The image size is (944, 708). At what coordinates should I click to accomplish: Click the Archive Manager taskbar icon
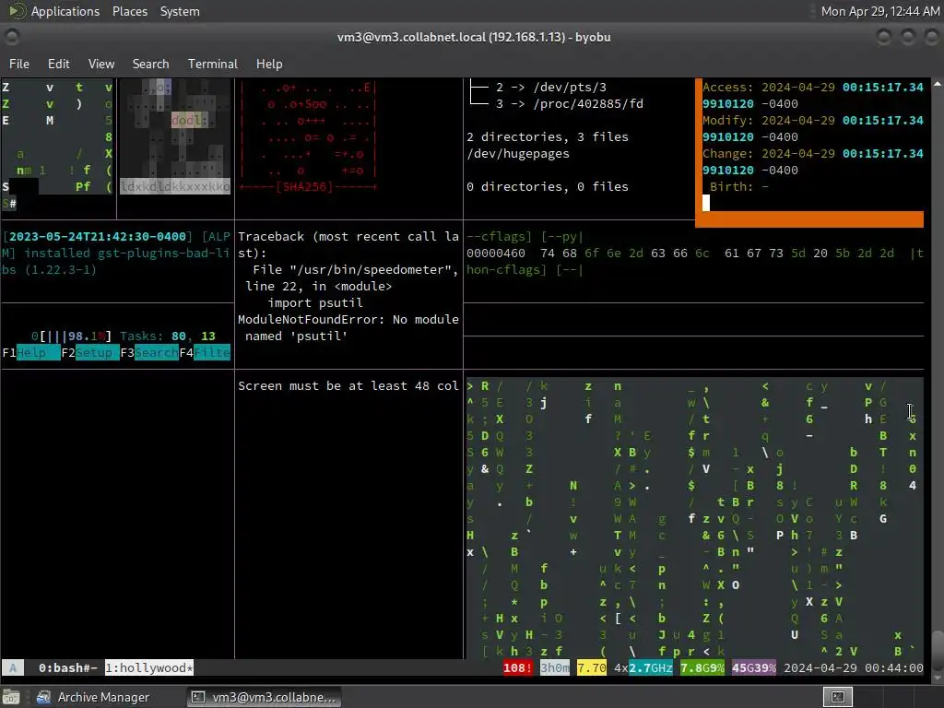tap(43, 697)
